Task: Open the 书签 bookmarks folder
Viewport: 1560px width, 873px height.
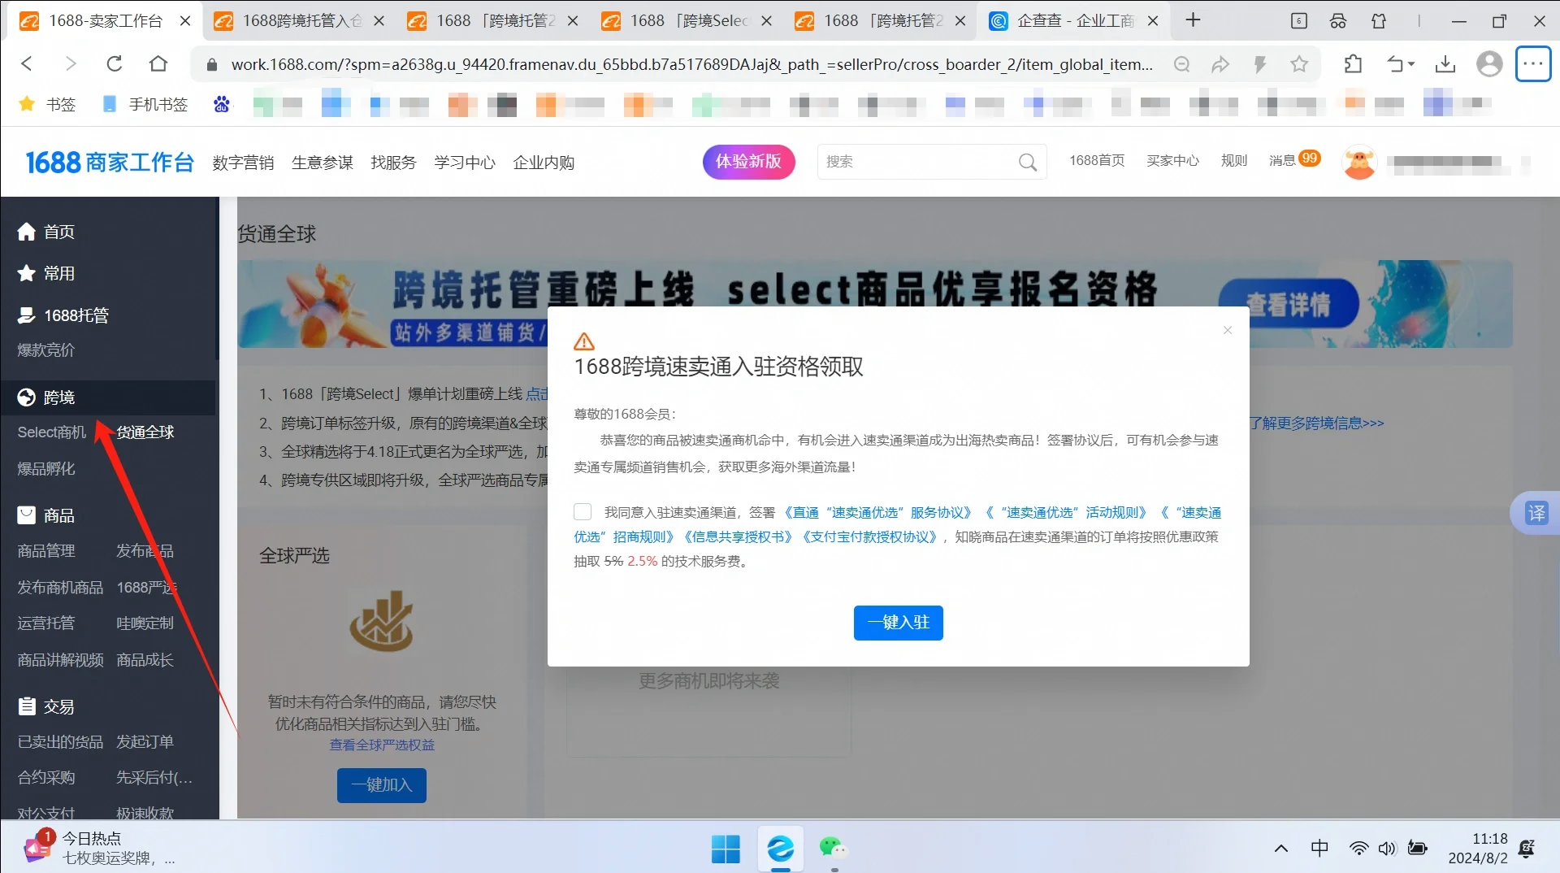Action: point(47,104)
